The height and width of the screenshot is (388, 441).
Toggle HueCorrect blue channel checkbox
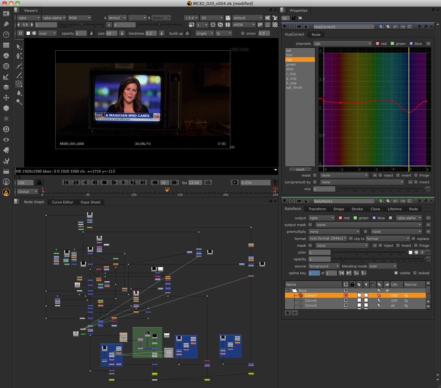tap(411, 44)
